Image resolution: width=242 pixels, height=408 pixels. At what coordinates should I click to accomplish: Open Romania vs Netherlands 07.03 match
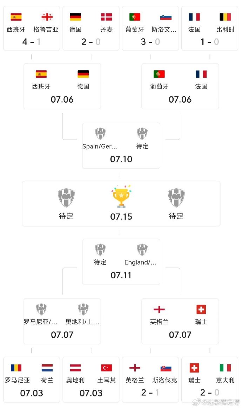[x=32, y=380]
